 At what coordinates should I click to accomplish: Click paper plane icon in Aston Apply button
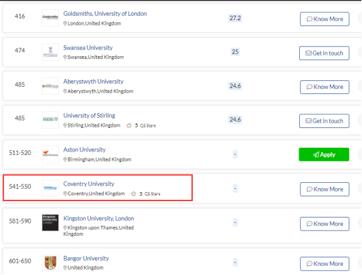[x=316, y=155]
